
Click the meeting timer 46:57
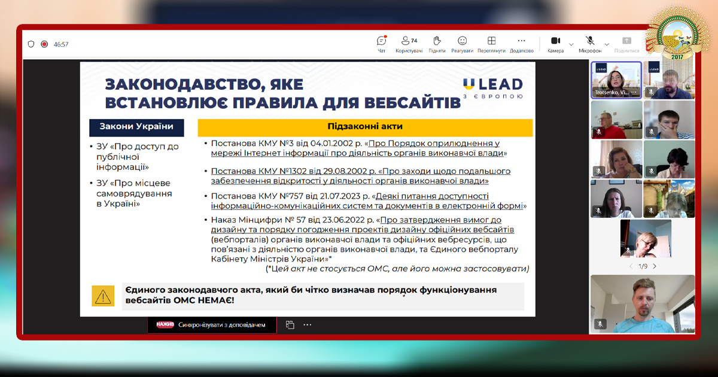click(61, 44)
